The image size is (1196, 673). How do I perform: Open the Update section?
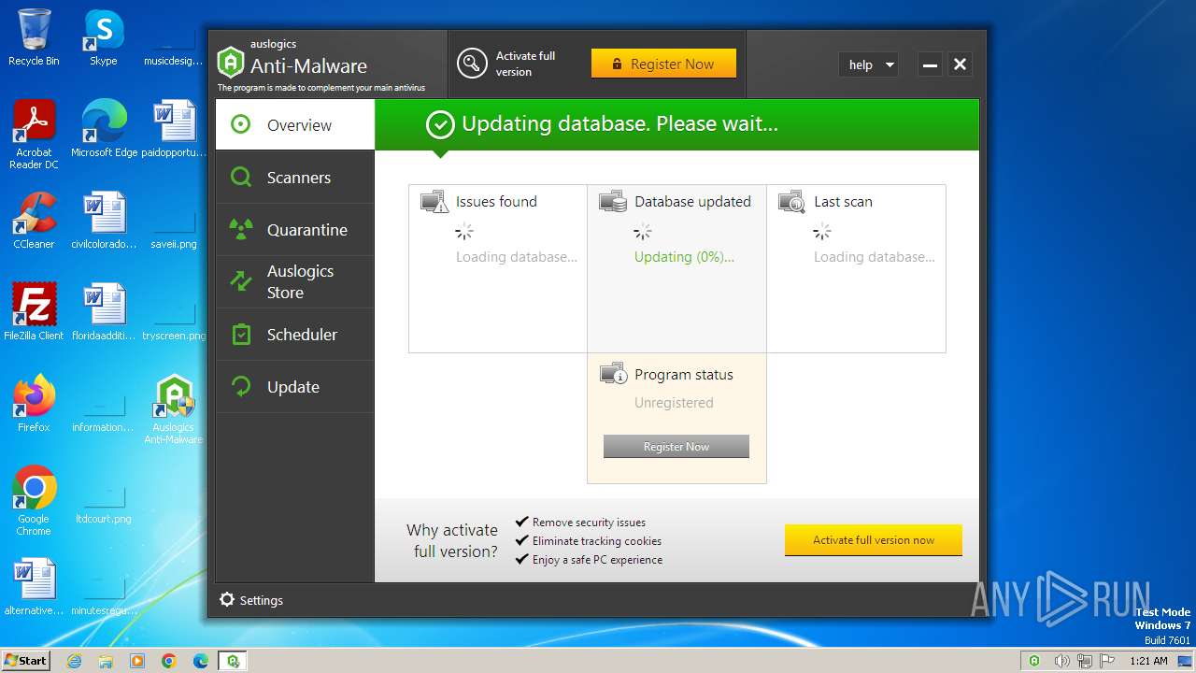pos(295,387)
